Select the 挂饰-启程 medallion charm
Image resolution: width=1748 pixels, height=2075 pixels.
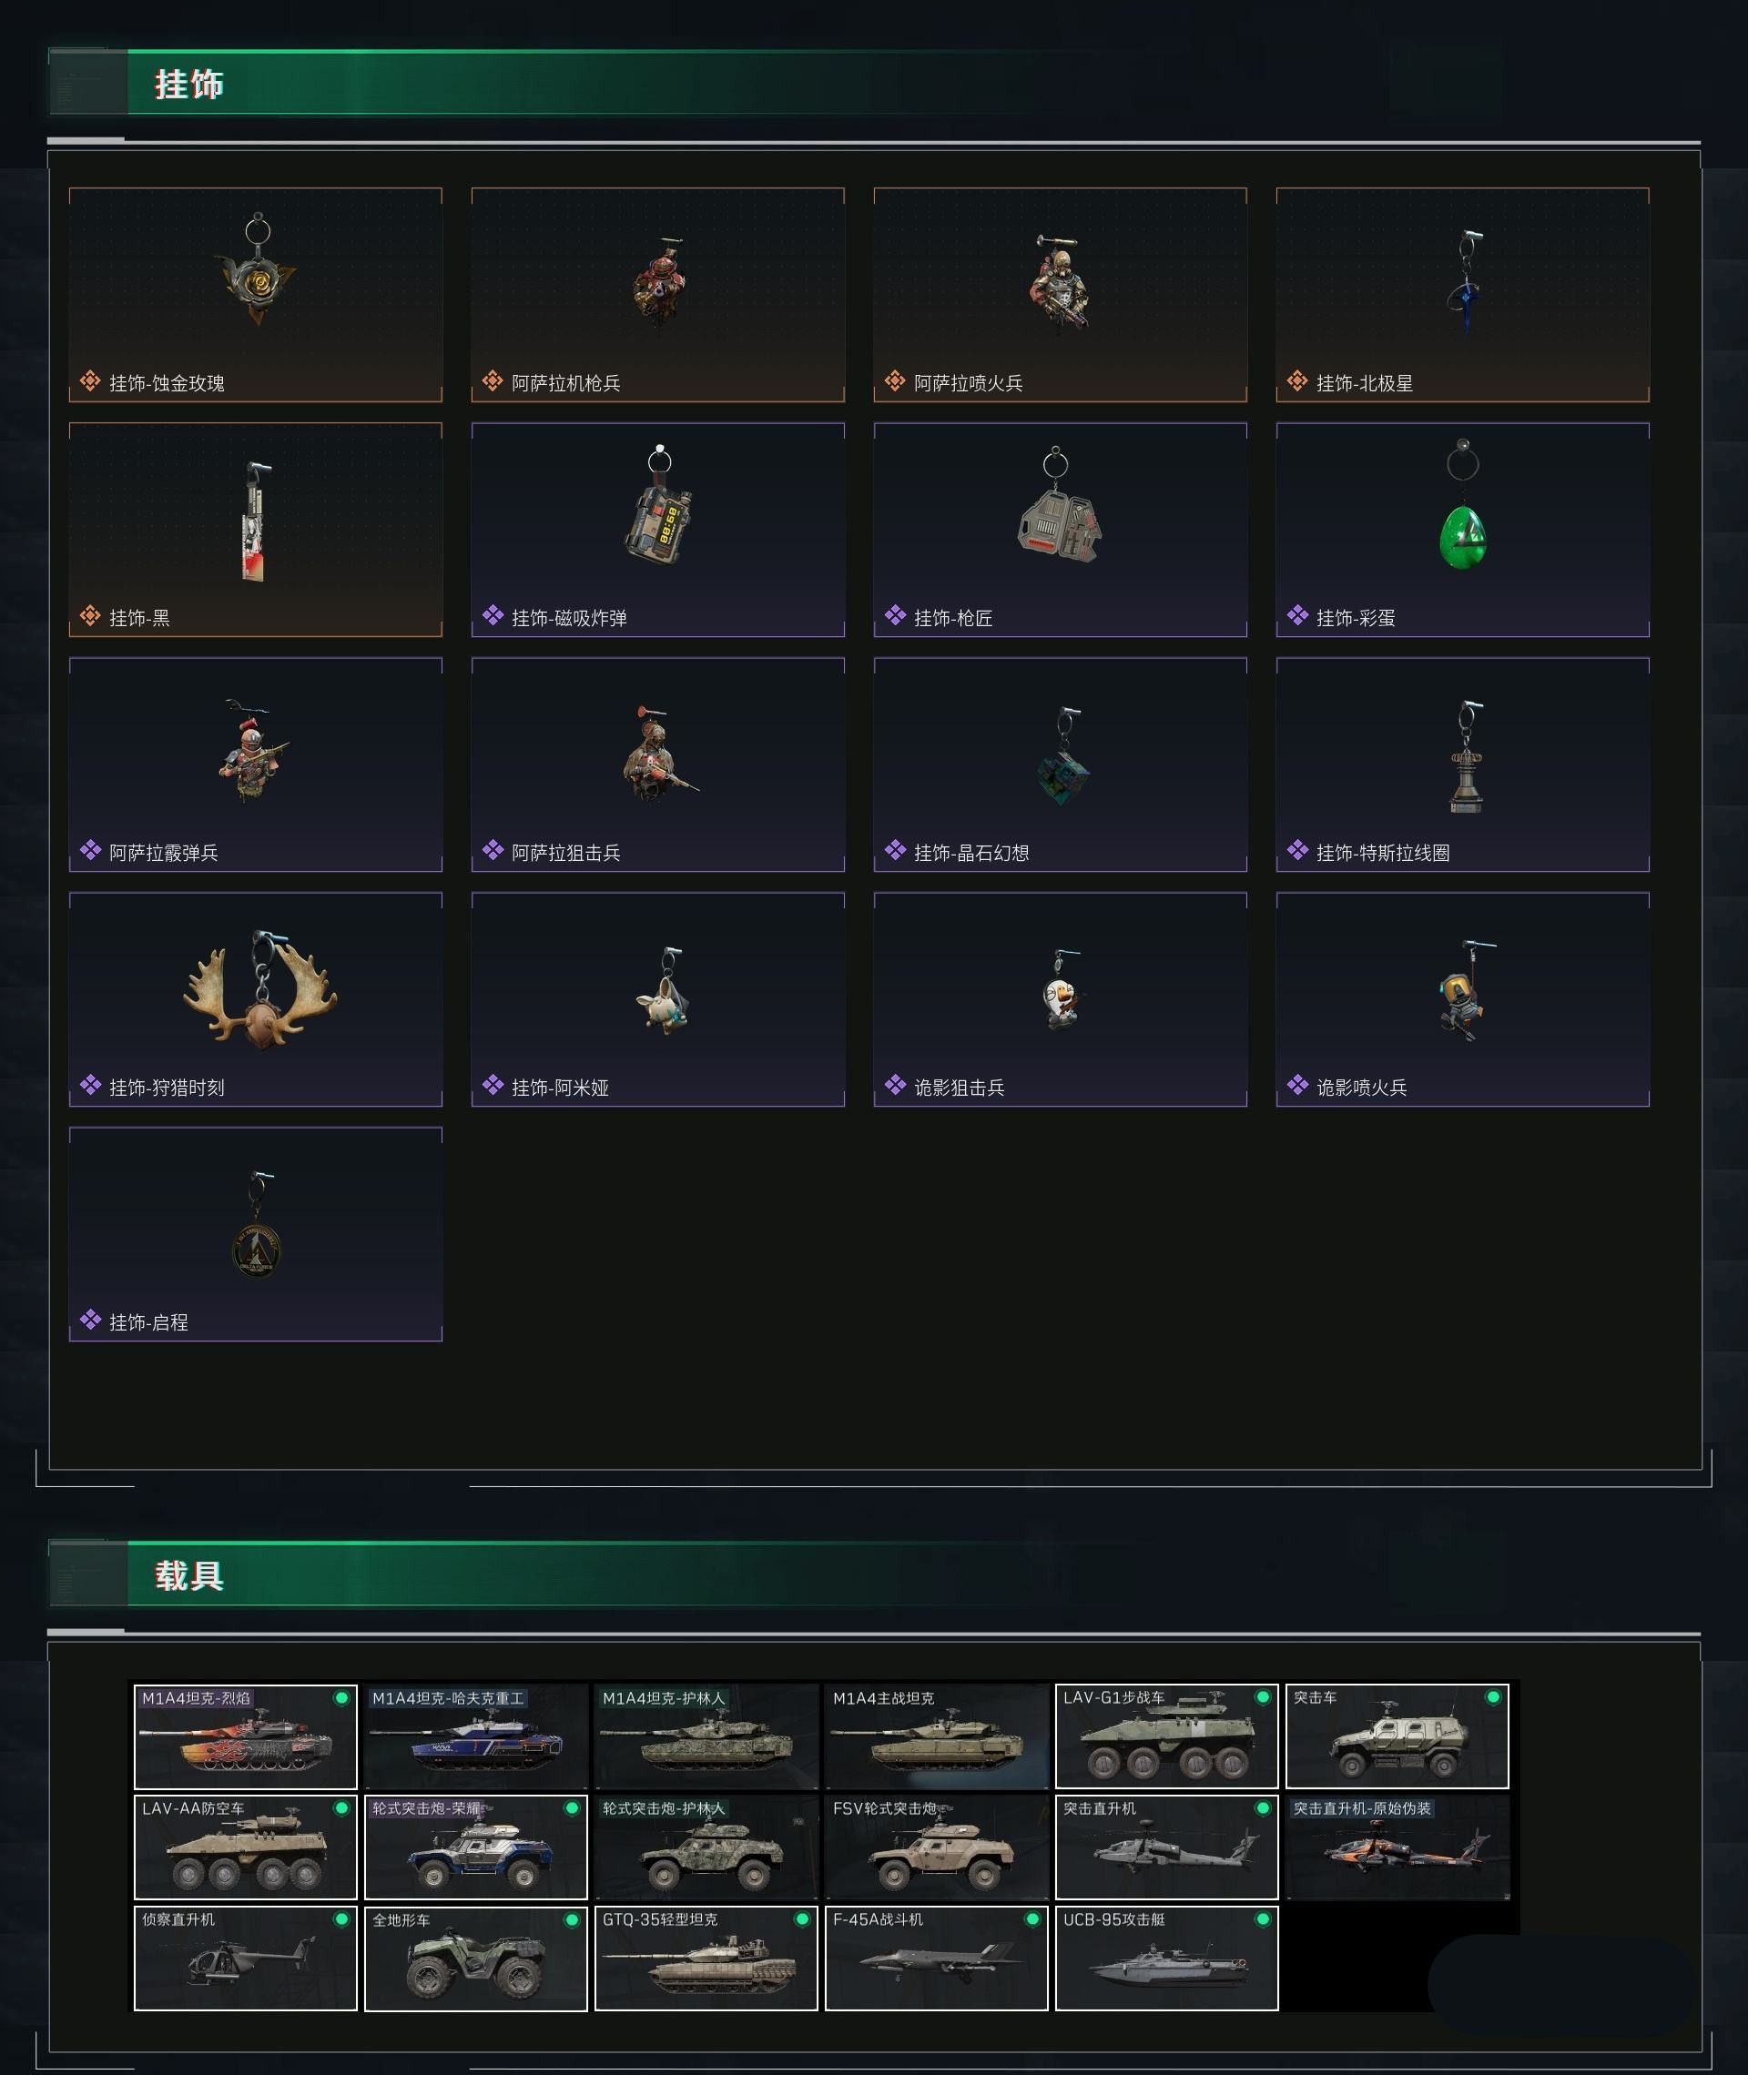258,1224
